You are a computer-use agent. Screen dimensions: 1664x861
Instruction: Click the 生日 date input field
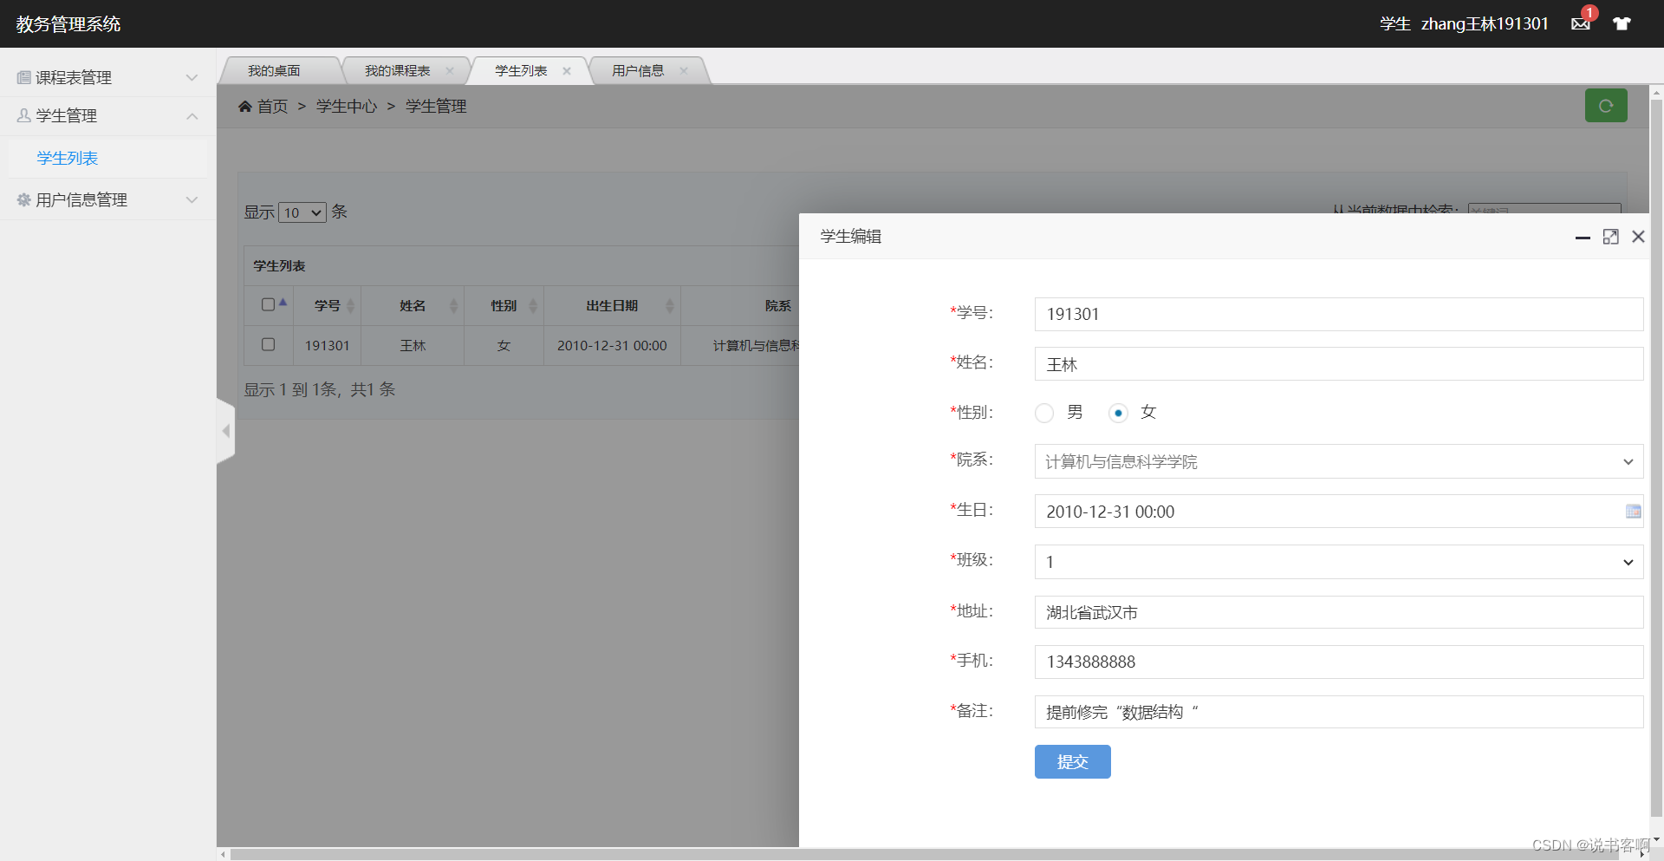[1339, 512]
